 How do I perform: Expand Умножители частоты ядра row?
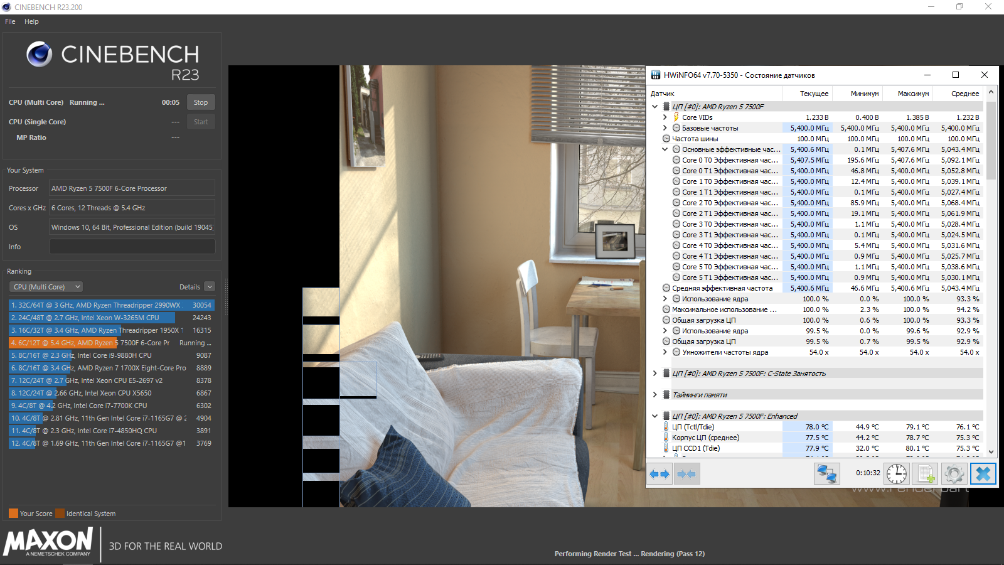pyautogui.click(x=665, y=352)
